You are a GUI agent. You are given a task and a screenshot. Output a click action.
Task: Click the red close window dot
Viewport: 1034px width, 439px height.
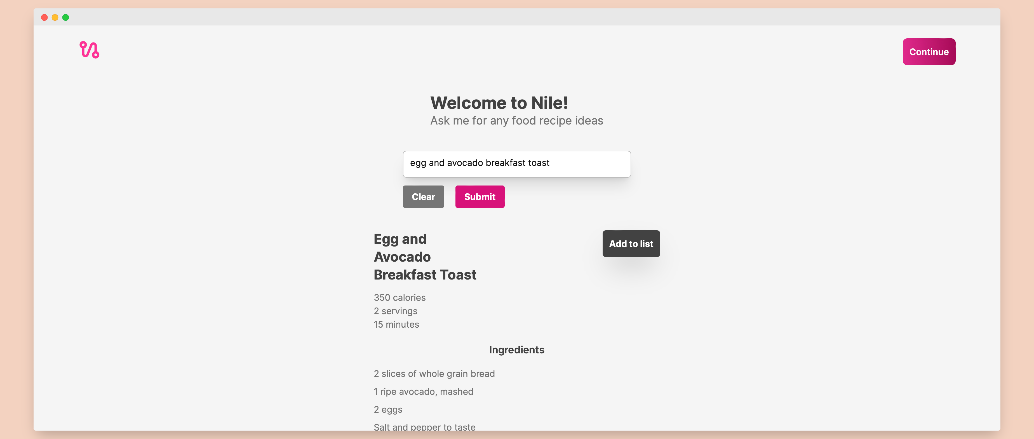44,17
